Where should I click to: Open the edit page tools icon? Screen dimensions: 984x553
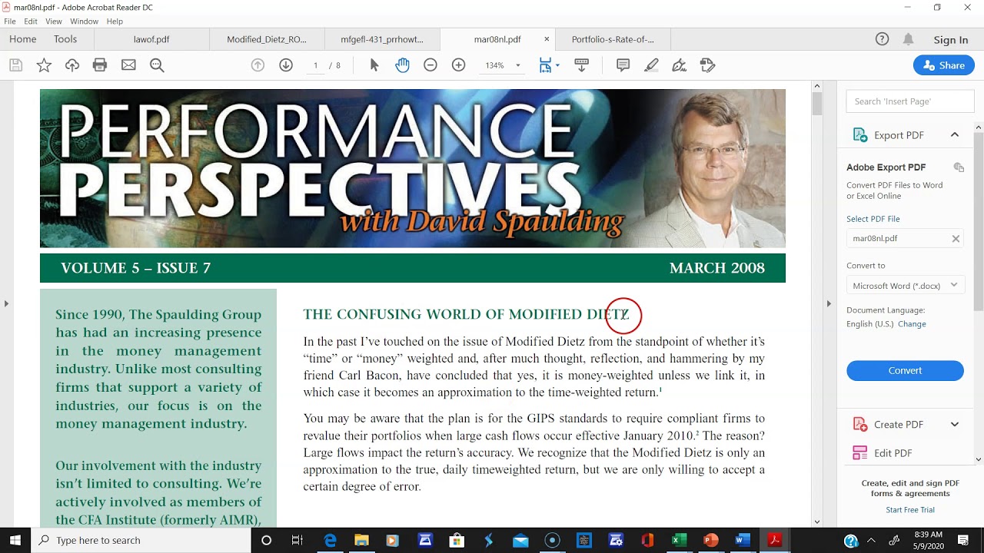click(x=708, y=65)
